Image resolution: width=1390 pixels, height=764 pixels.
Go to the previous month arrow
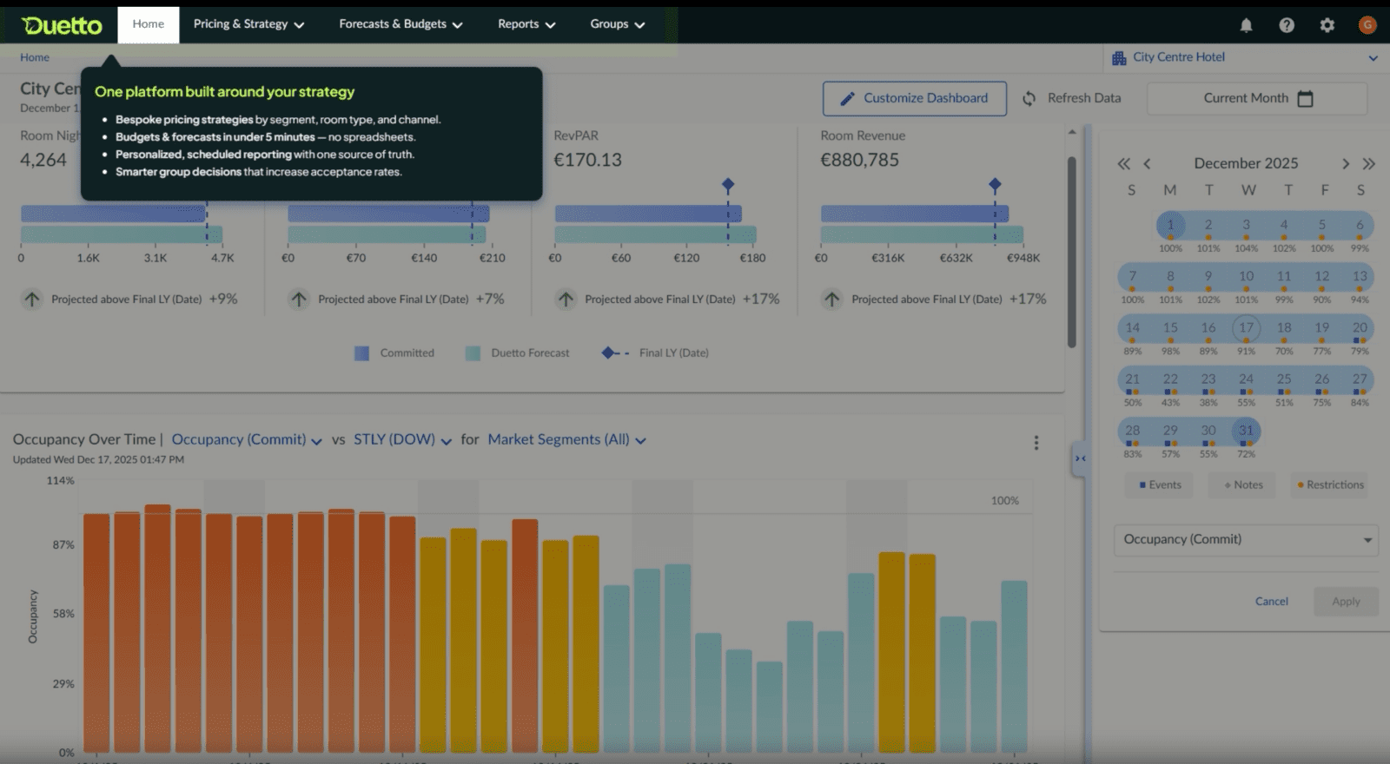point(1147,164)
